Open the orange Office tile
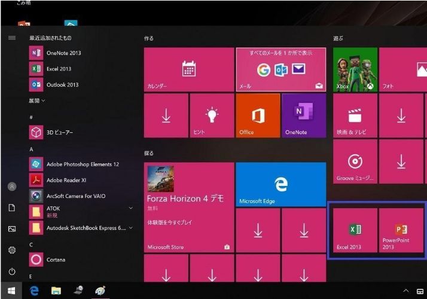 click(258, 115)
